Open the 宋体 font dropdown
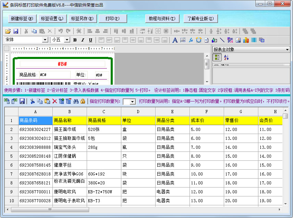This screenshot has width=293, height=218. (45, 40)
